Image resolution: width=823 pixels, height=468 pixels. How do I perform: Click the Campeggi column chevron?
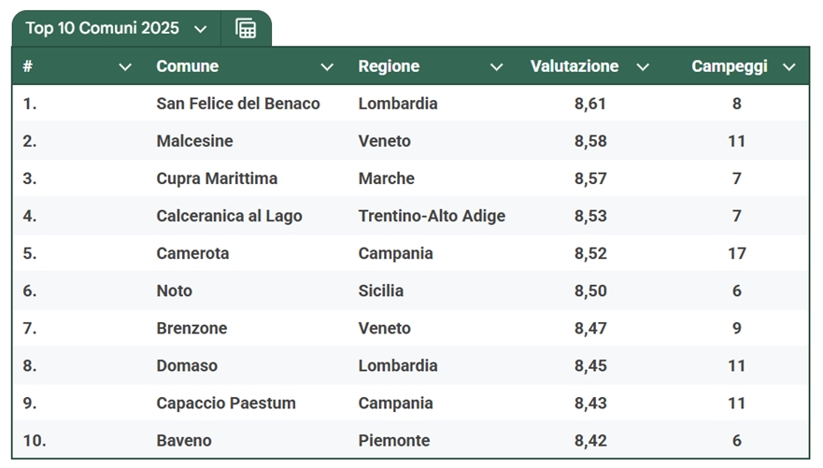pos(788,67)
